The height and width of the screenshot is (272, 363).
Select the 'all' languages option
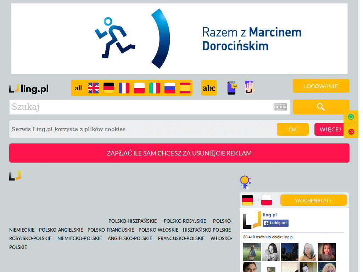pyautogui.click(x=78, y=88)
